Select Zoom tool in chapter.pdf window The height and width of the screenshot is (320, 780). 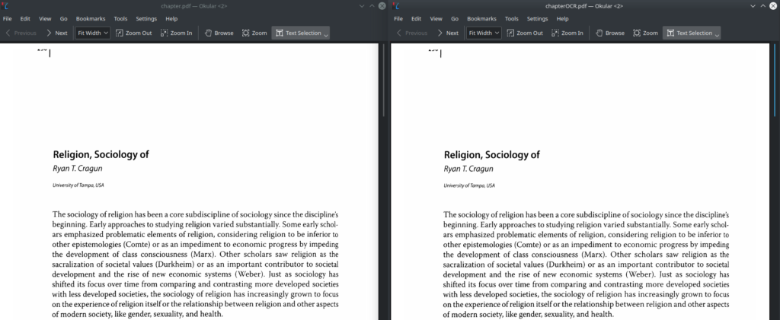pyautogui.click(x=254, y=33)
